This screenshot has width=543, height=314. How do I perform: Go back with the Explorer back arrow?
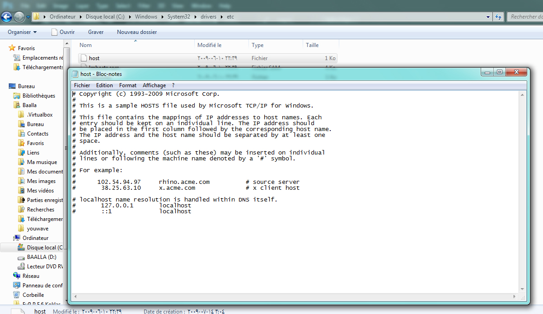tap(6, 17)
